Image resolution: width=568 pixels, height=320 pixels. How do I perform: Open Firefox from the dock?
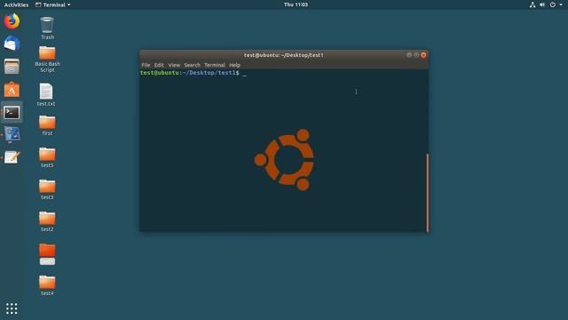[12, 21]
